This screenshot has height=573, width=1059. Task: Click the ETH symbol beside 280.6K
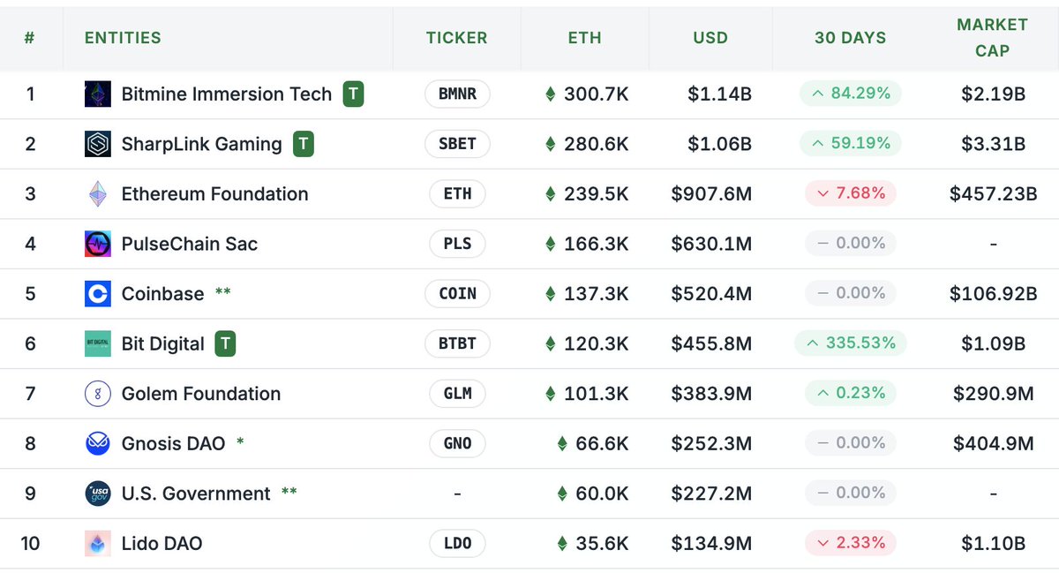(x=551, y=144)
